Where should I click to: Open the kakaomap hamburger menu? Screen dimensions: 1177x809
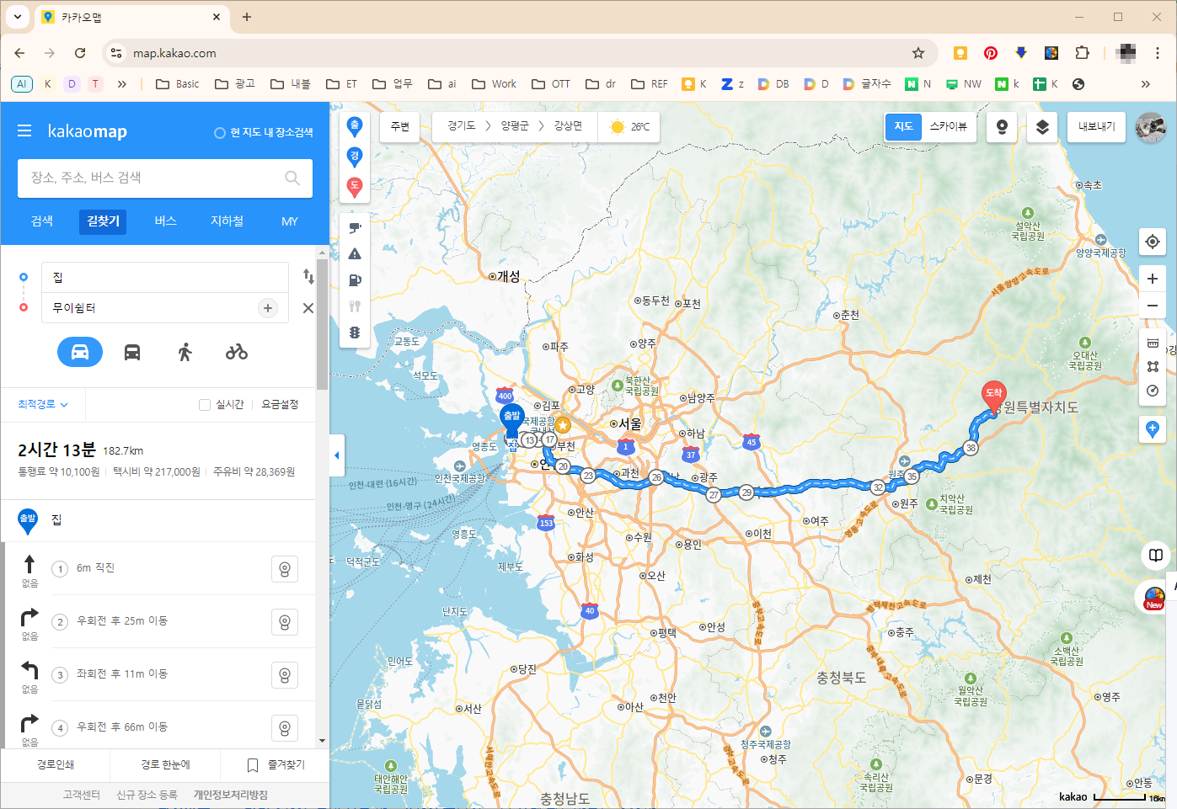coord(24,131)
